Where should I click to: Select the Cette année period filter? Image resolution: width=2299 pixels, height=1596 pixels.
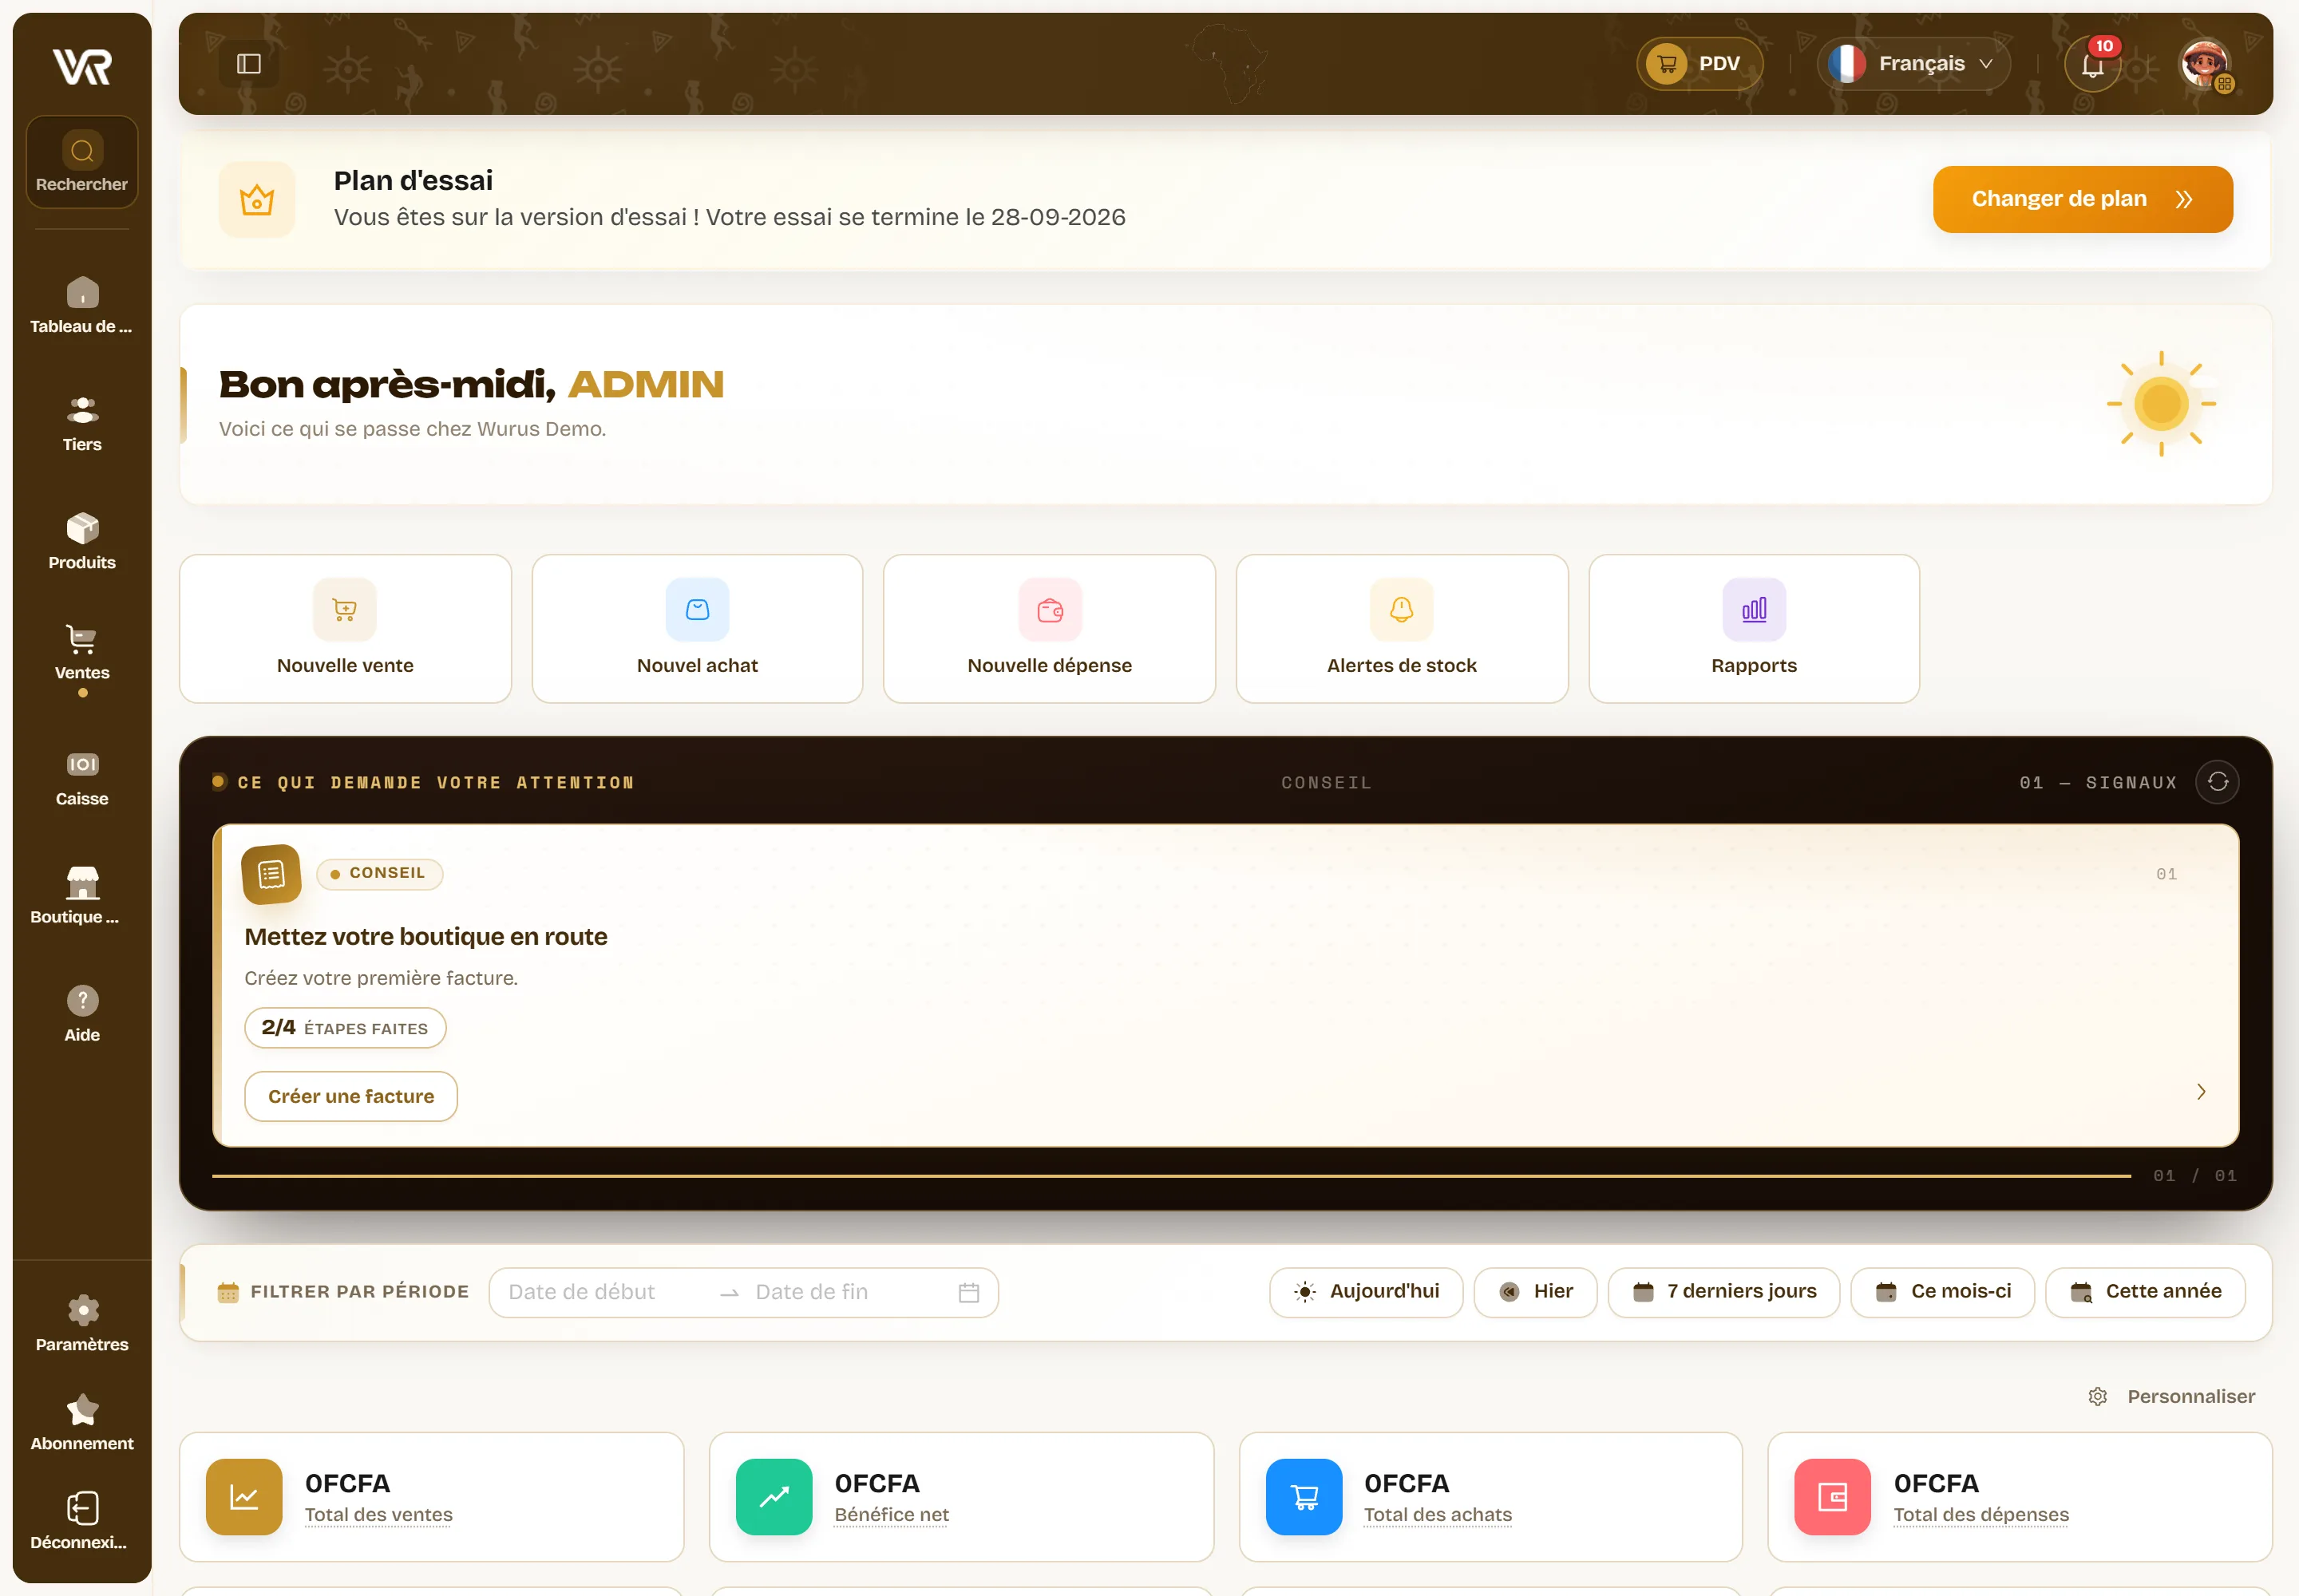point(2145,1292)
